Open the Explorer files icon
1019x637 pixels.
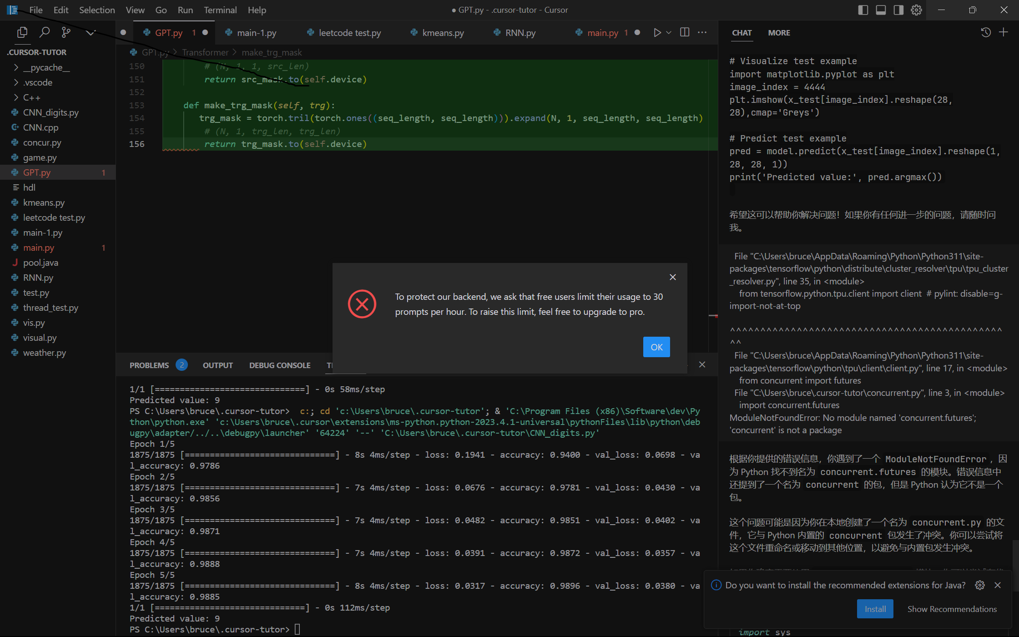pyautogui.click(x=22, y=32)
